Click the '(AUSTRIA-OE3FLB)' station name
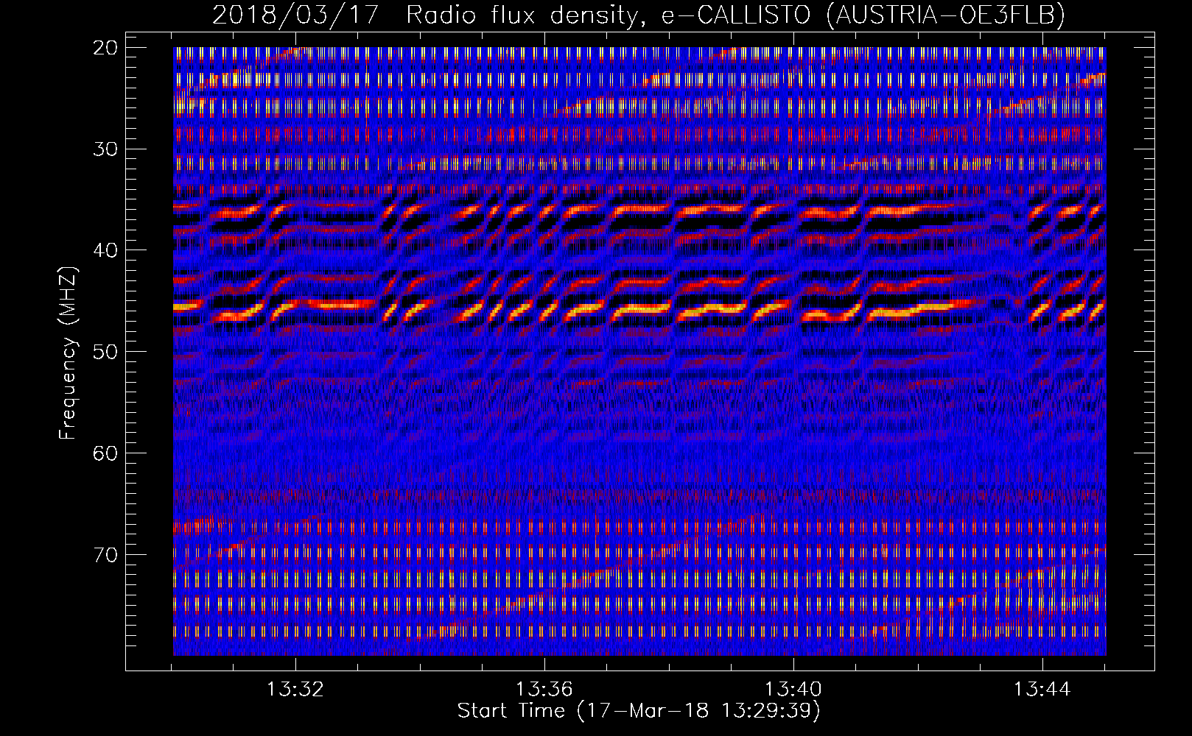1192x736 pixels. 946,15
